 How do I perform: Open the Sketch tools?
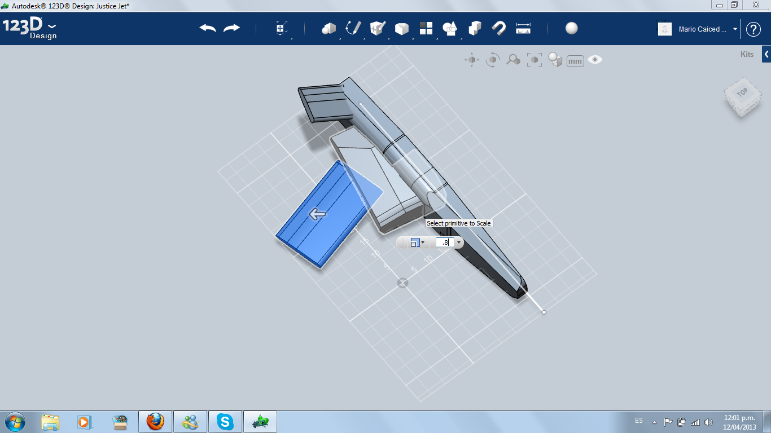point(353,29)
